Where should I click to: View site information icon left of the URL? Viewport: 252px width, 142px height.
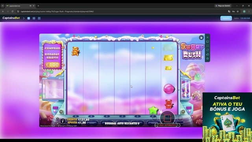[18, 11]
